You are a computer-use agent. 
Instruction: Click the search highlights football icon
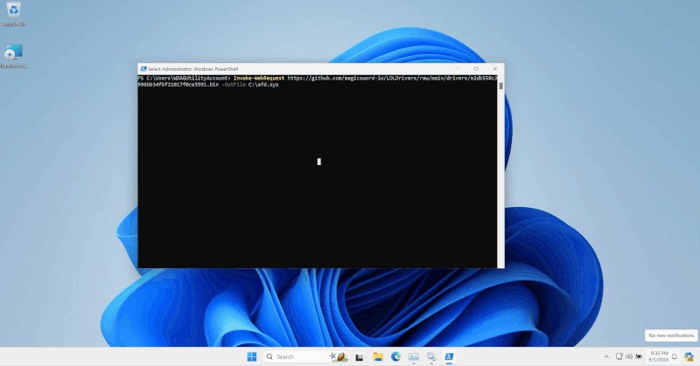[339, 356]
